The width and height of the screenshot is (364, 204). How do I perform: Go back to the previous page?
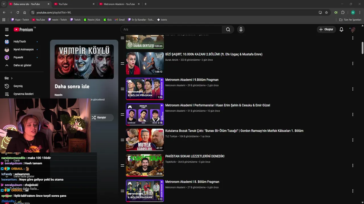coord(4,12)
